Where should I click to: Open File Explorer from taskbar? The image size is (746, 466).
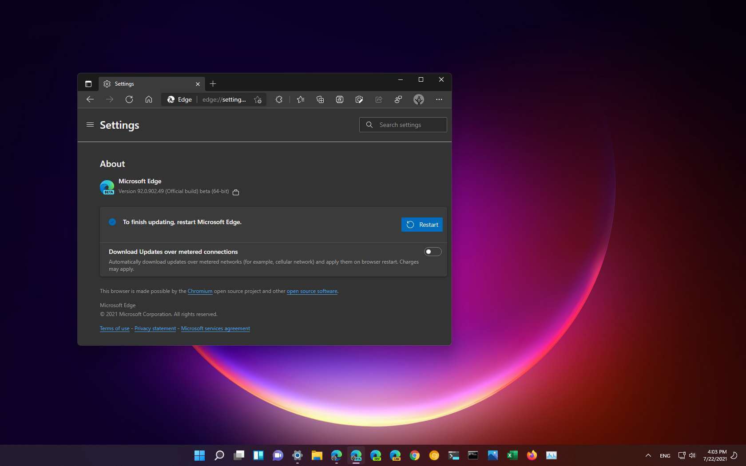point(317,455)
